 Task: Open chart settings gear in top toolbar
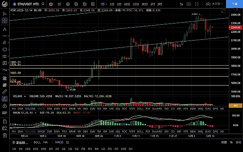(x=68, y=4)
